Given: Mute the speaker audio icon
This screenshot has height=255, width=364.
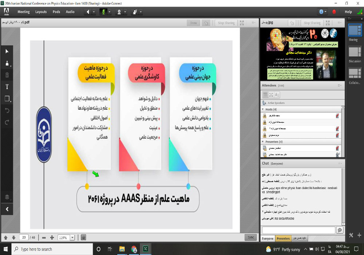Looking at the screenshot, I should (x=88, y=12).
